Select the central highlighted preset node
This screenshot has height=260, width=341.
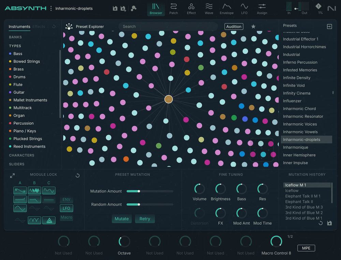point(168,99)
